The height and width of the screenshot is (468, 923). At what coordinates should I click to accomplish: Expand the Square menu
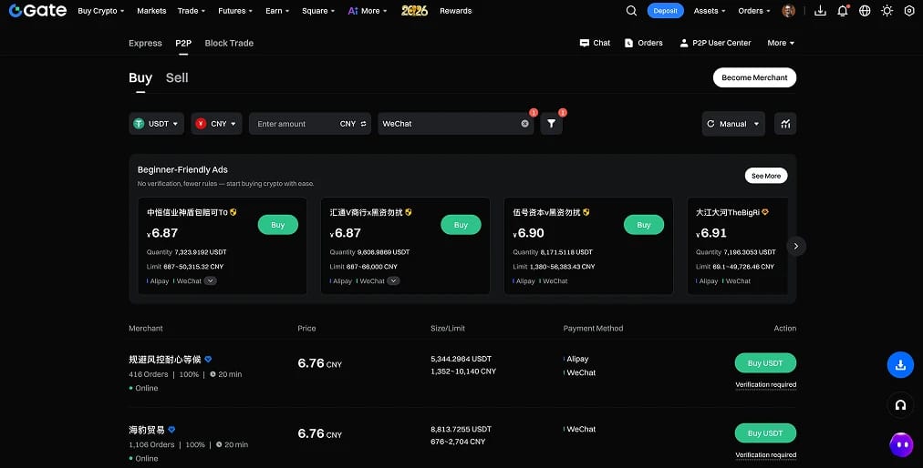click(x=318, y=11)
